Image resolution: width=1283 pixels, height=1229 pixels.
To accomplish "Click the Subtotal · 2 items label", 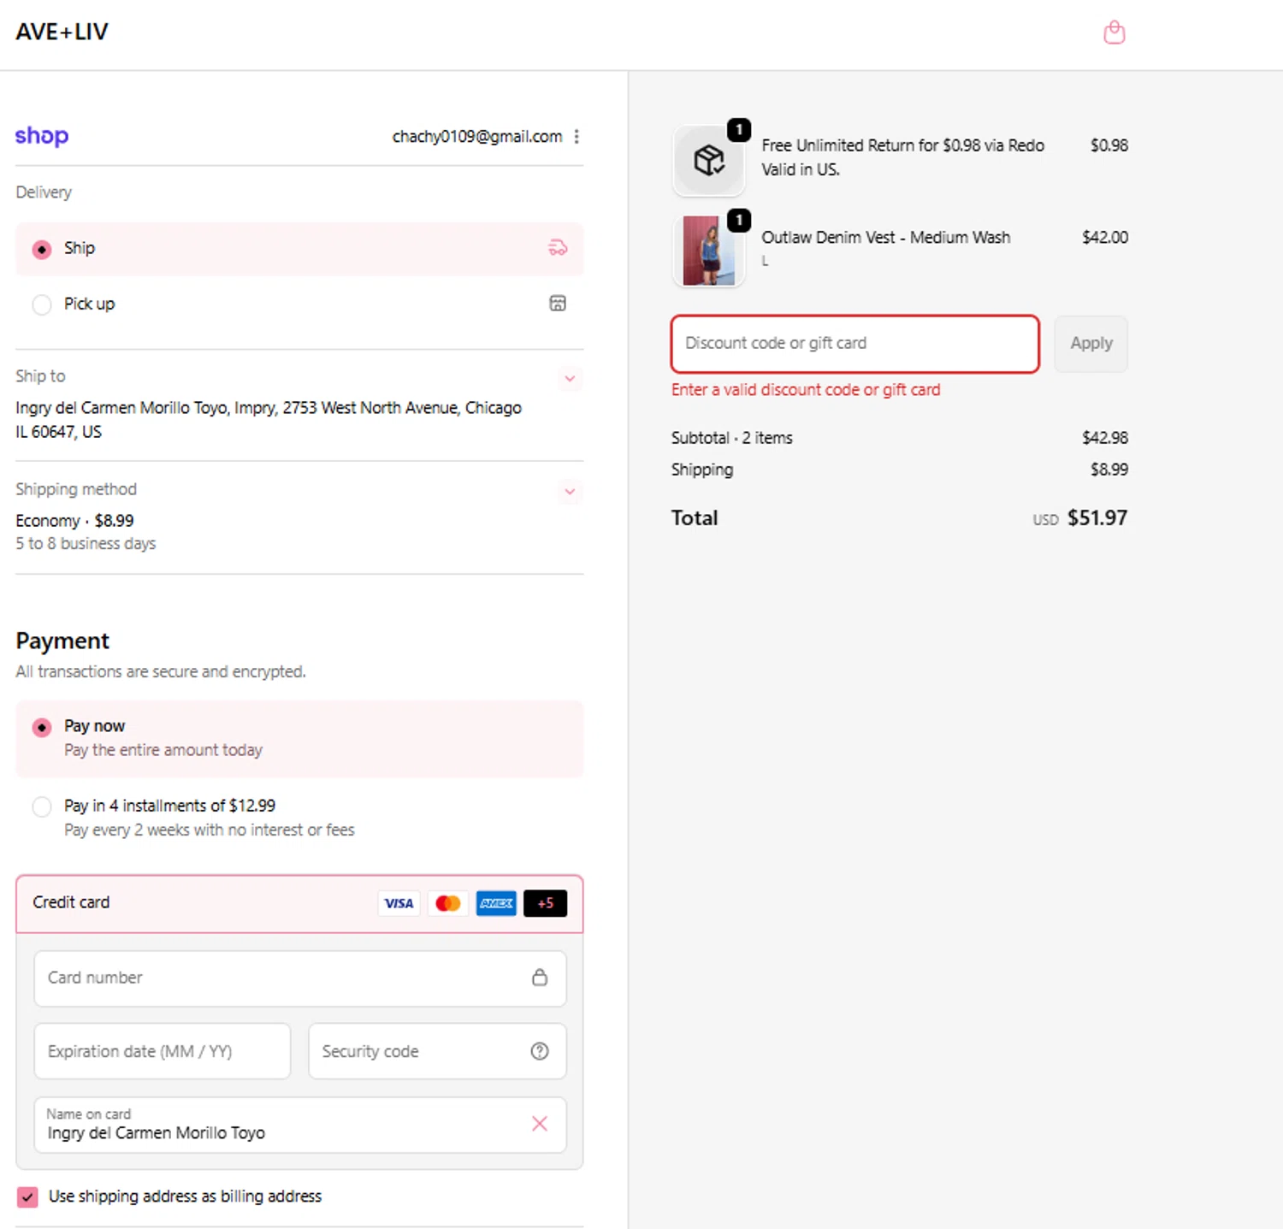I will click(731, 438).
